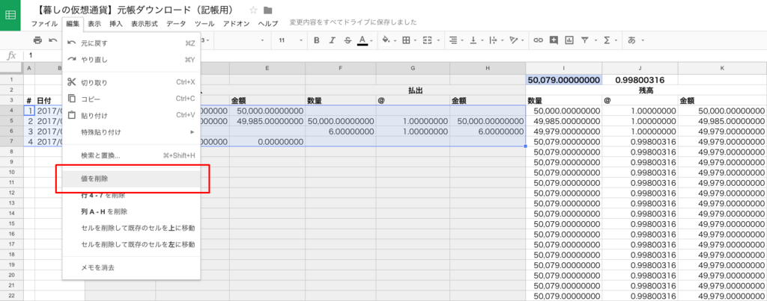Open the ヘルプ menu
Image resolution: width=767 pixels, height=301 pixels.
click(x=268, y=23)
